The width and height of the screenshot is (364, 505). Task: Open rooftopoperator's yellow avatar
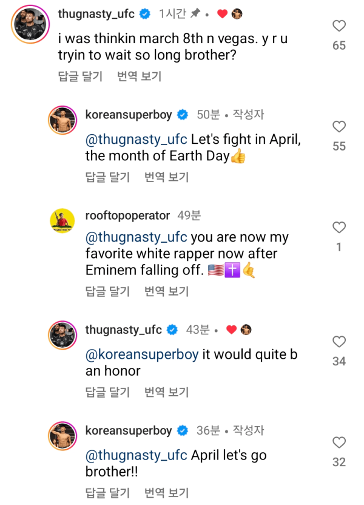click(62, 220)
